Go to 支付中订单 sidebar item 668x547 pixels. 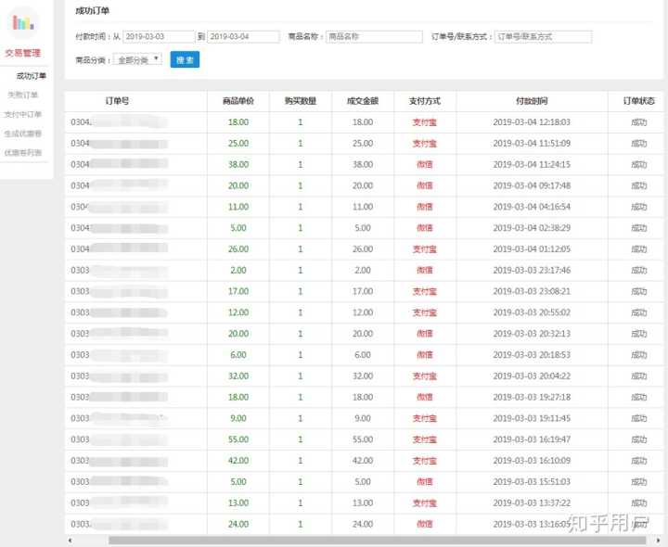pyautogui.click(x=22, y=114)
